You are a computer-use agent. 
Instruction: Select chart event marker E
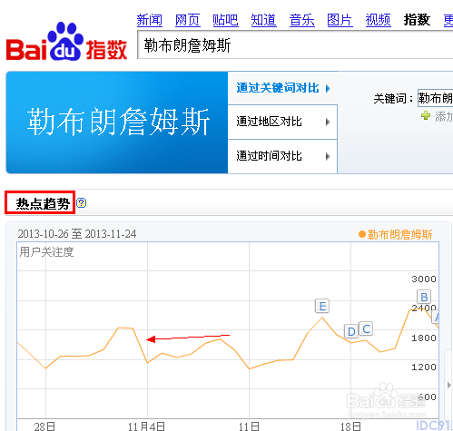tap(322, 306)
